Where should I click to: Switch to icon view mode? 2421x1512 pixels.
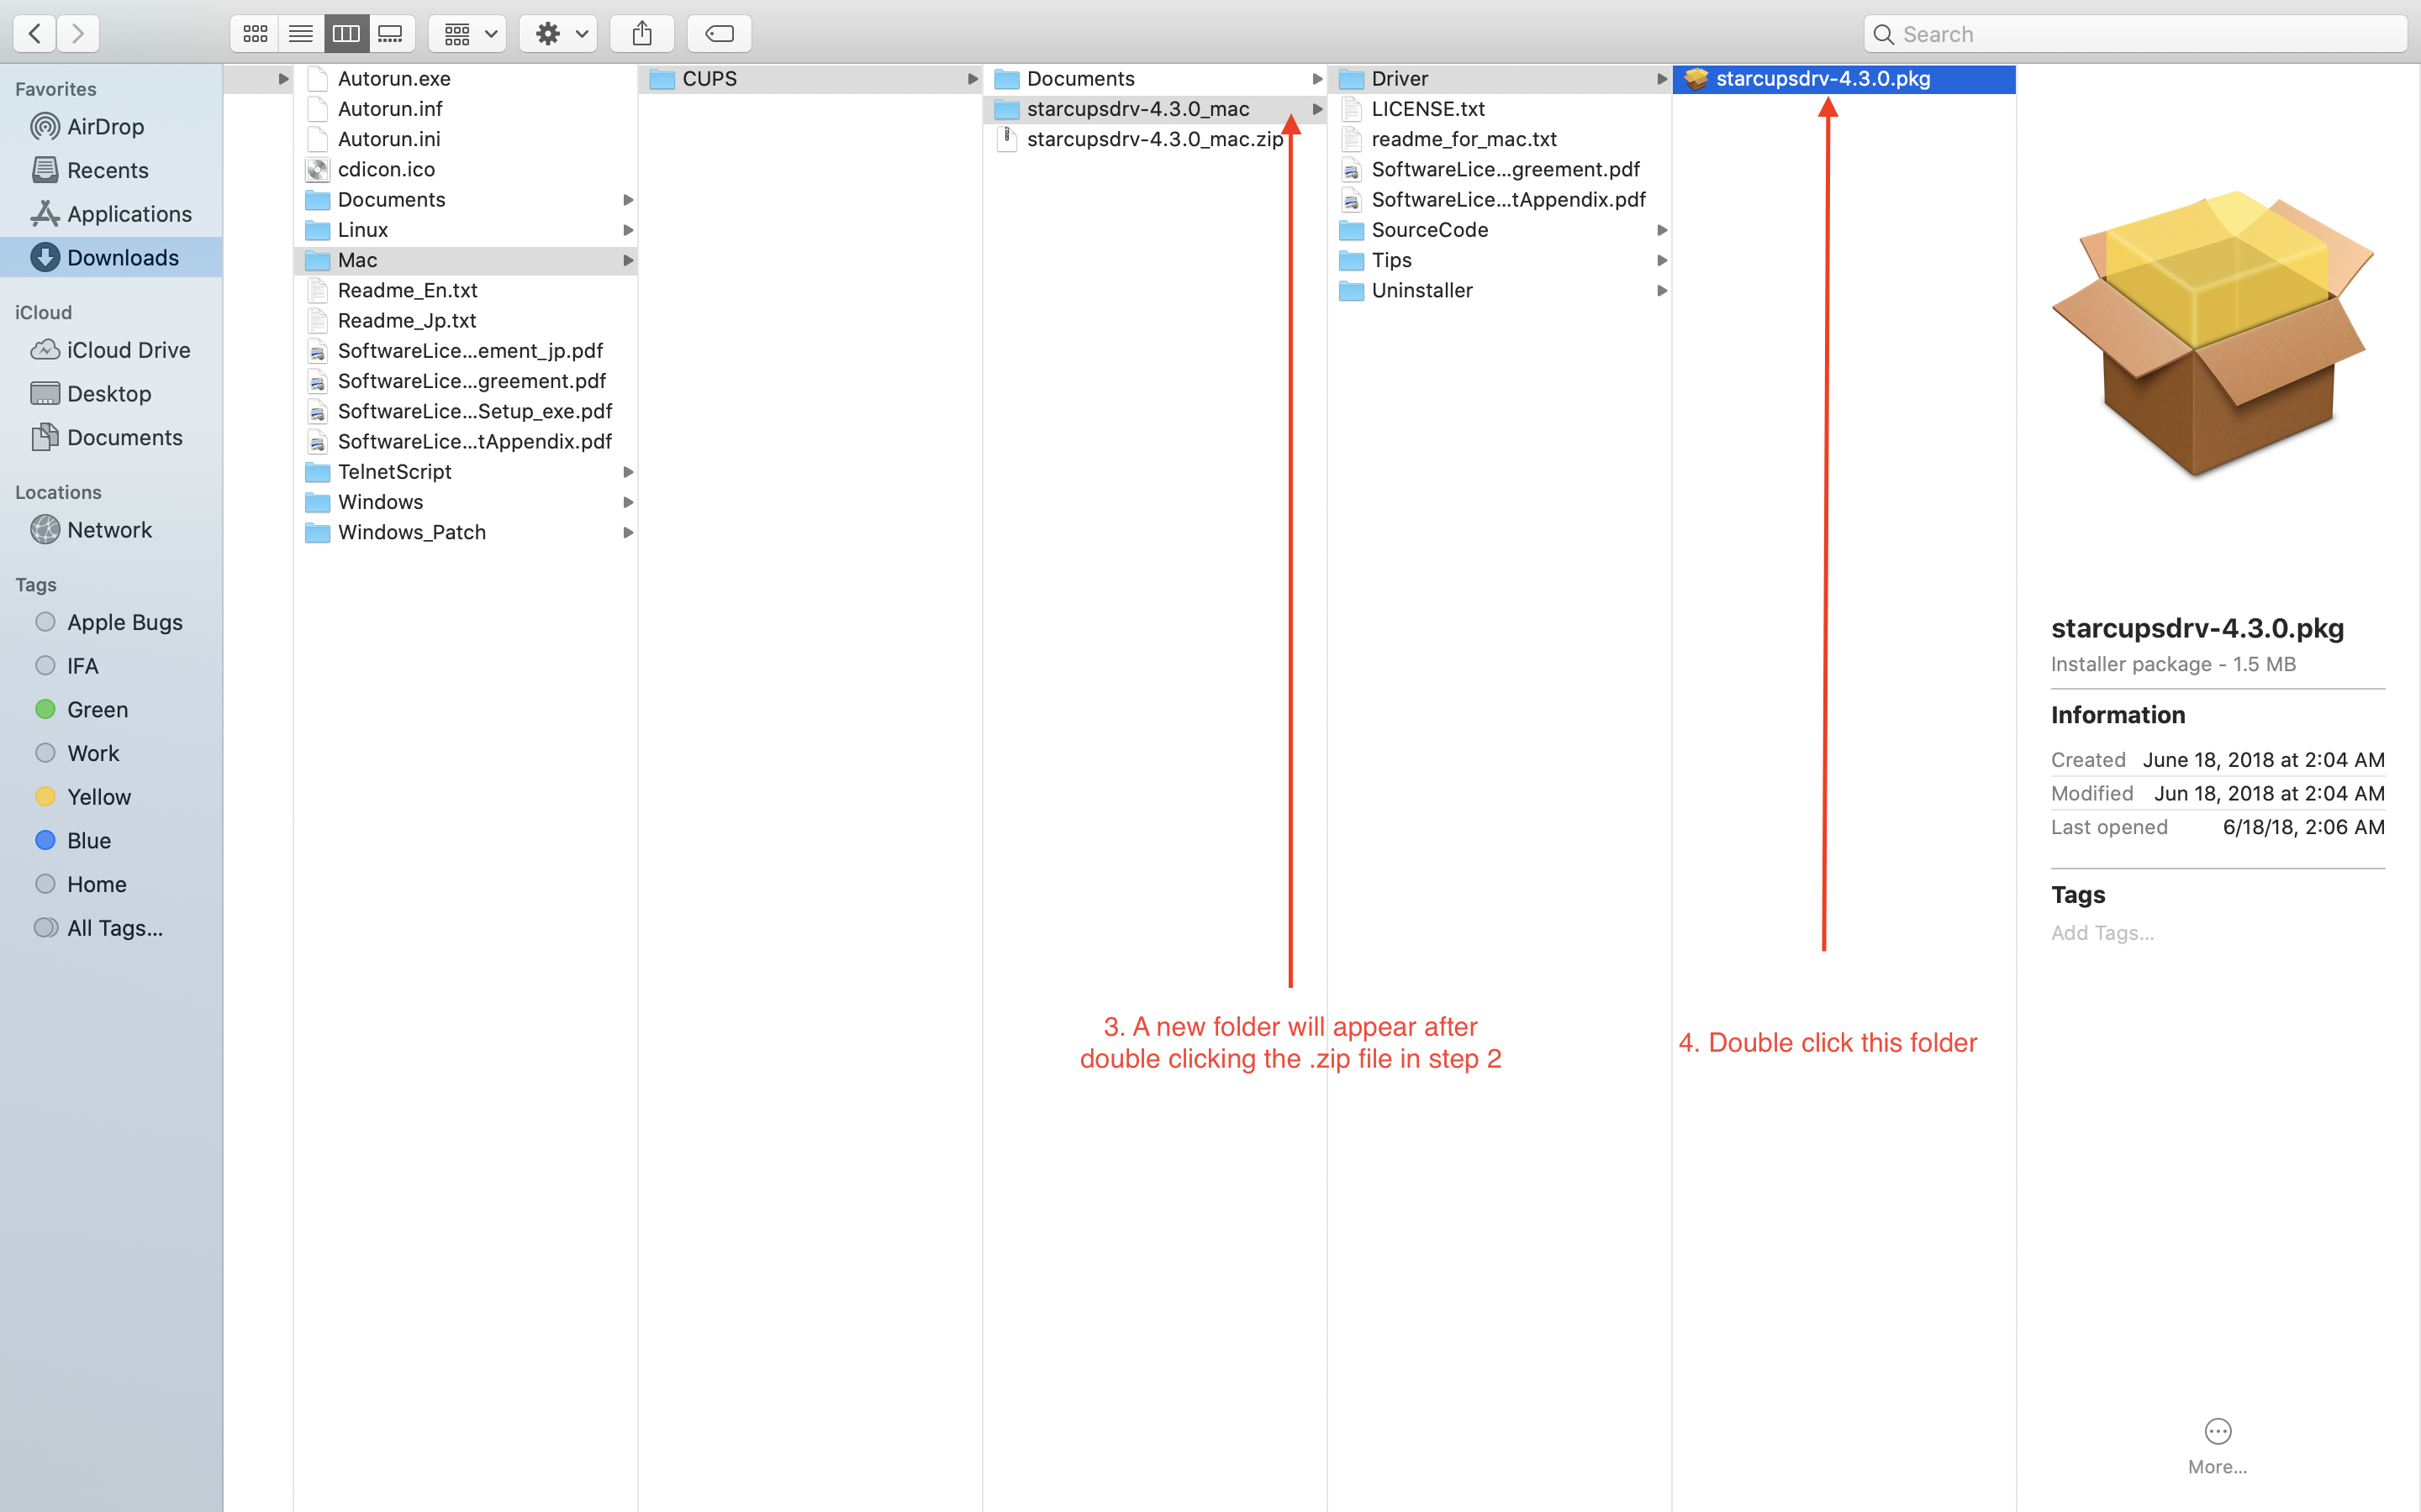coord(255,34)
